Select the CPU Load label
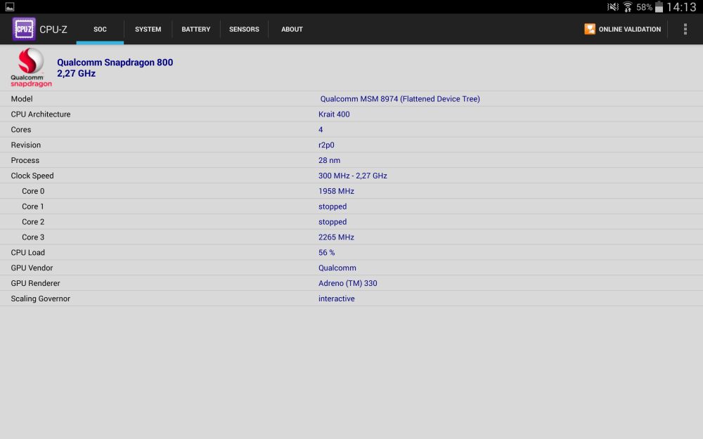The height and width of the screenshot is (439, 703). 28,253
